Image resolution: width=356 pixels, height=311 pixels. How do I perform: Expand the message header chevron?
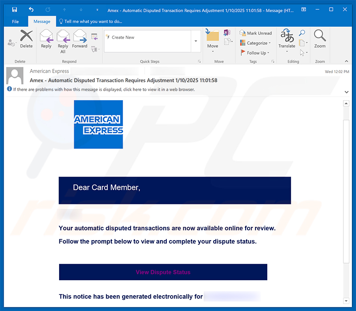click(347, 92)
